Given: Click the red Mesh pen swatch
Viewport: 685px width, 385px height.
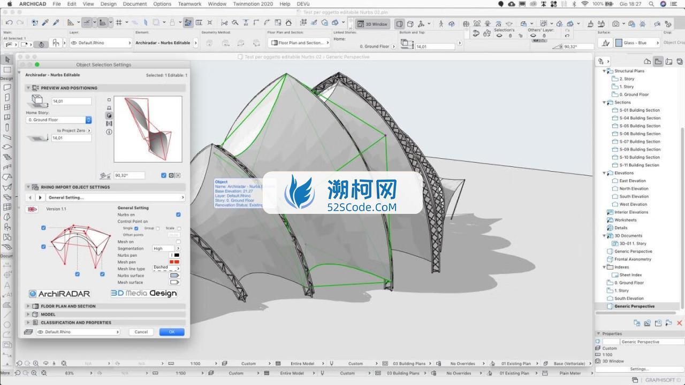Looking at the screenshot, I should pyautogui.click(x=174, y=262).
